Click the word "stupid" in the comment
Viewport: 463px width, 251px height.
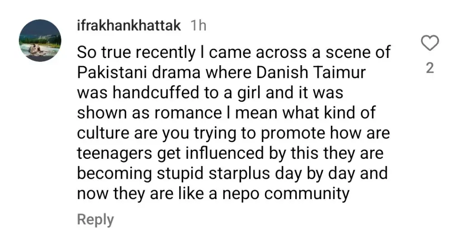pos(180,174)
